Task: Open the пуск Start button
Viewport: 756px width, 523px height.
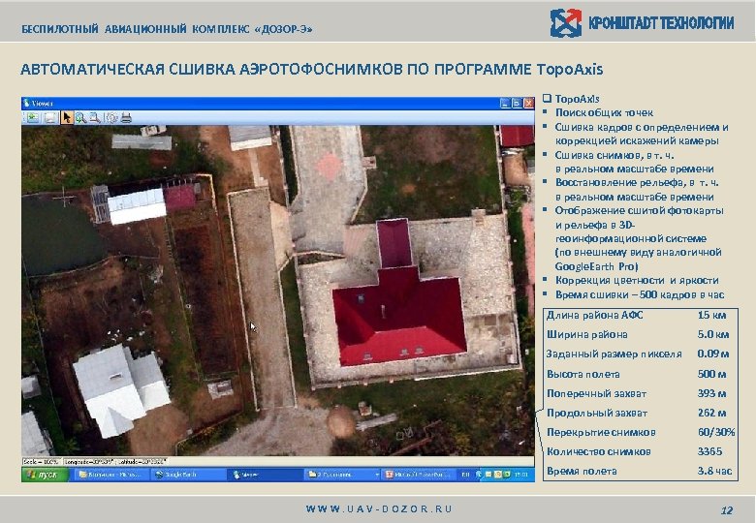Action: (x=45, y=475)
